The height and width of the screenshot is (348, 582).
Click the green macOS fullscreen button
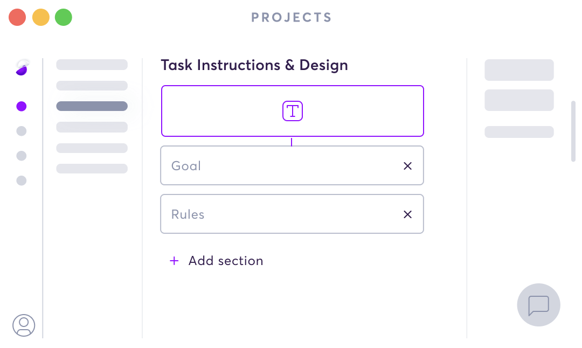pyautogui.click(x=64, y=17)
